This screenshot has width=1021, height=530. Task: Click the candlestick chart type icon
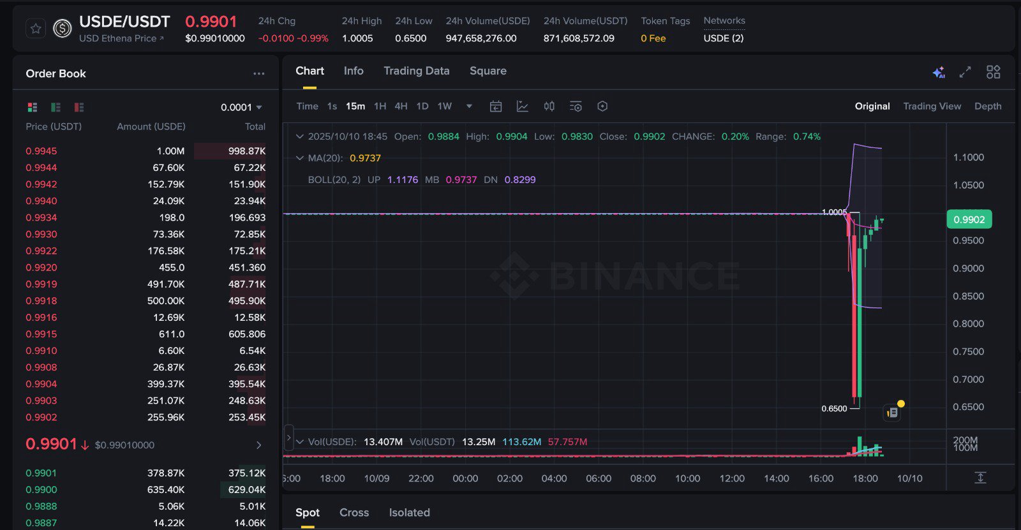coord(549,107)
